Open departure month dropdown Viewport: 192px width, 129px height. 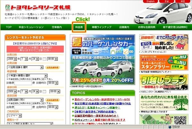(x=24, y=59)
